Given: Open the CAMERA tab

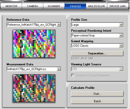Looking at the screenshot, I should tap(33, 6).
